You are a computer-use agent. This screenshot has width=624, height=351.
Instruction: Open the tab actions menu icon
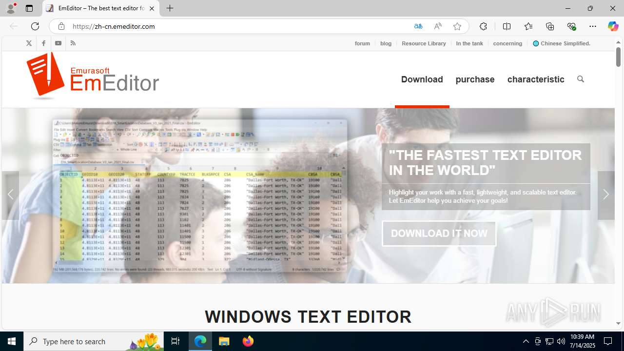[29, 8]
